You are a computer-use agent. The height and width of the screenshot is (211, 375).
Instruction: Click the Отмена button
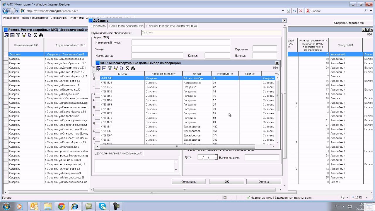coord(264,182)
